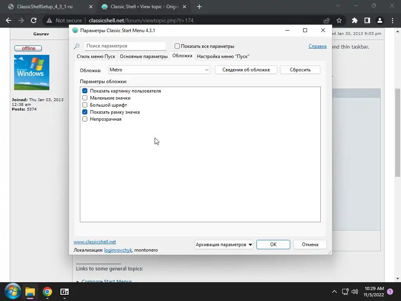Open Google Chrome from taskbar
401x301 pixels.
47,292
